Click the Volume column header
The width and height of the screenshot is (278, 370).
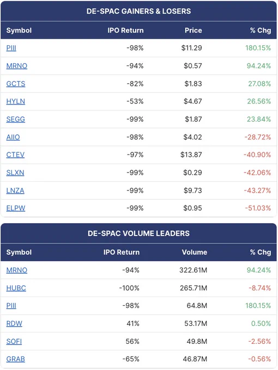click(194, 252)
